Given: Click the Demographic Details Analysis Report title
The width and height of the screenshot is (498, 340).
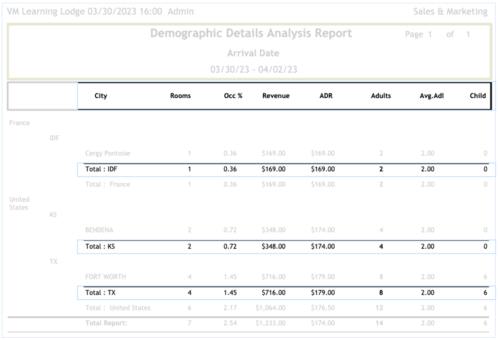Looking at the screenshot, I should click(x=252, y=34).
